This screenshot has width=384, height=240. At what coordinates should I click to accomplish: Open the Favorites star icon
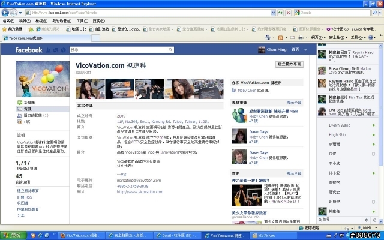pos(4,29)
